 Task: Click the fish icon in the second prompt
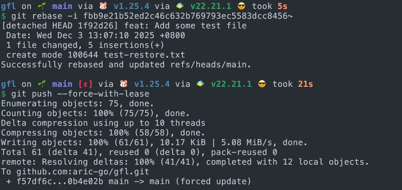pyautogui.click(x=200, y=84)
